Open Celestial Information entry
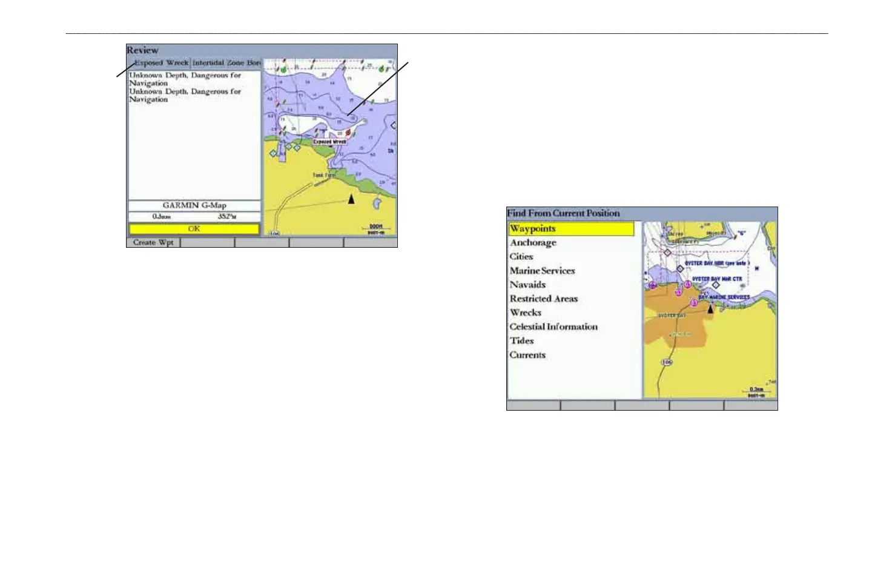This screenshot has width=872, height=567. pyautogui.click(x=553, y=327)
